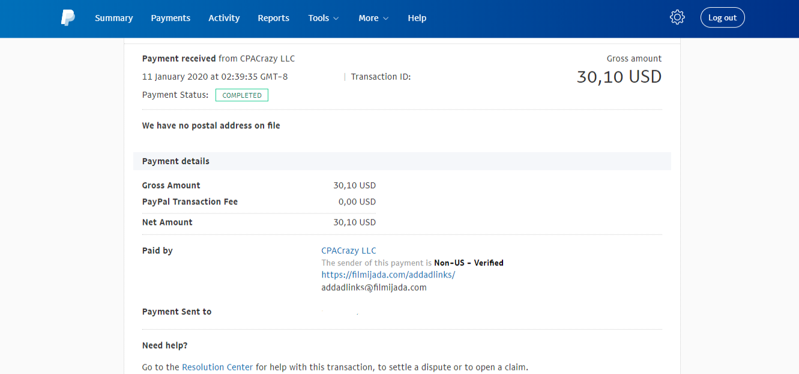Click the 30,10 USD gross amount heading
The width and height of the screenshot is (799, 374).
pyautogui.click(x=619, y=77)
